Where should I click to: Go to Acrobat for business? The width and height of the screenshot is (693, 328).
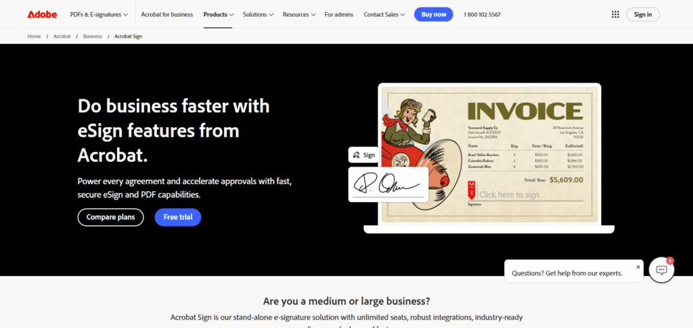(167, 15)
